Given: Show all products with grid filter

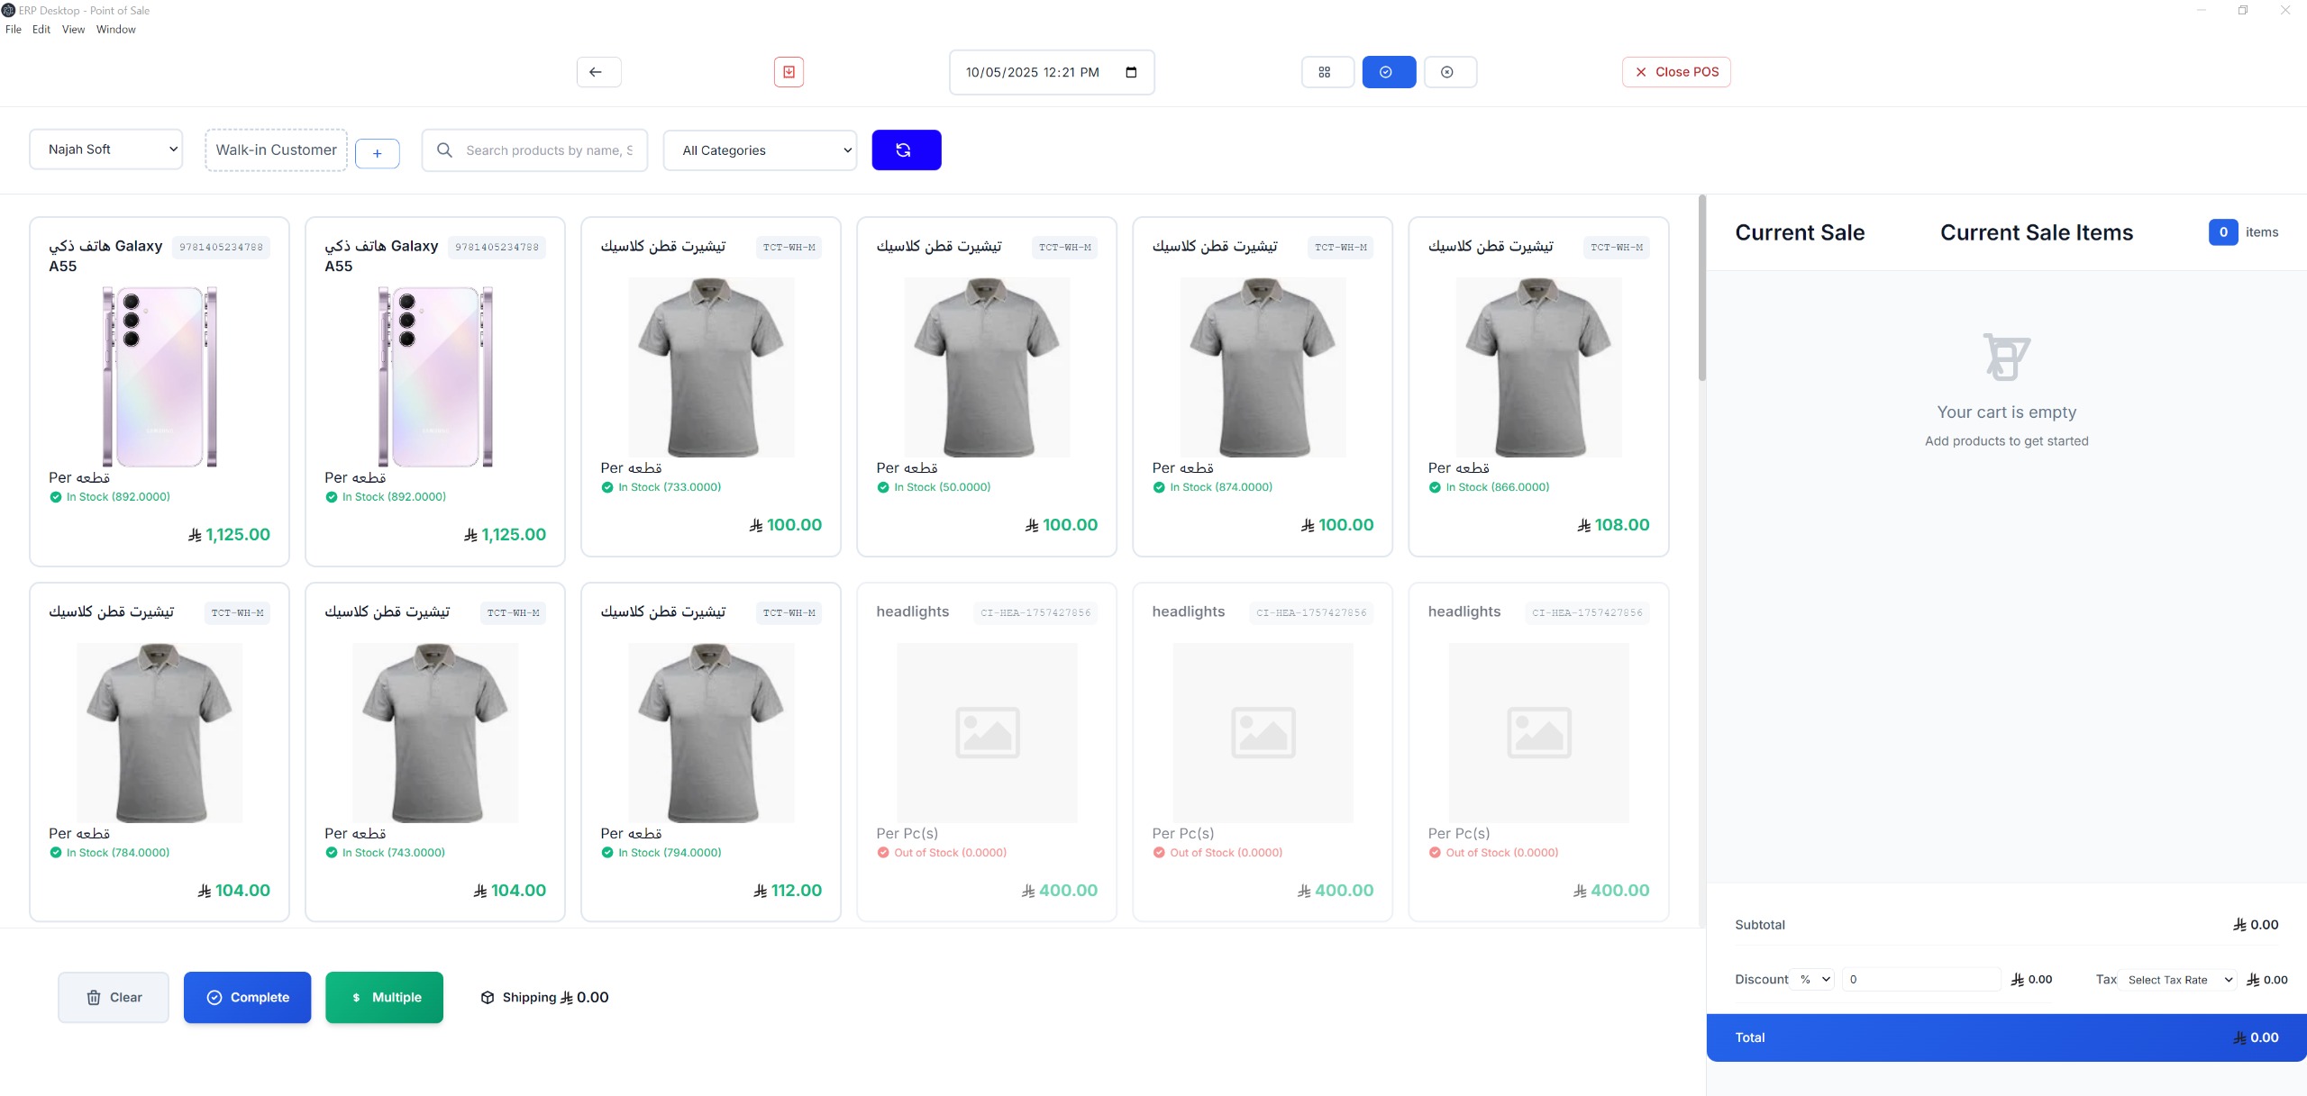Looking at the screenshot, I should point(1326,72).
